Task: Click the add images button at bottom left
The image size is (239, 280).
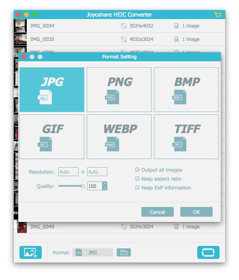Action: (x=30, y=252)
